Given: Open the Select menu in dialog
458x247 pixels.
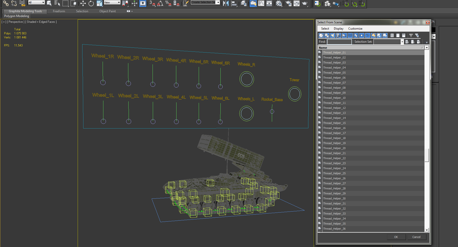Looking at the screenshot, I should point(325,28).
